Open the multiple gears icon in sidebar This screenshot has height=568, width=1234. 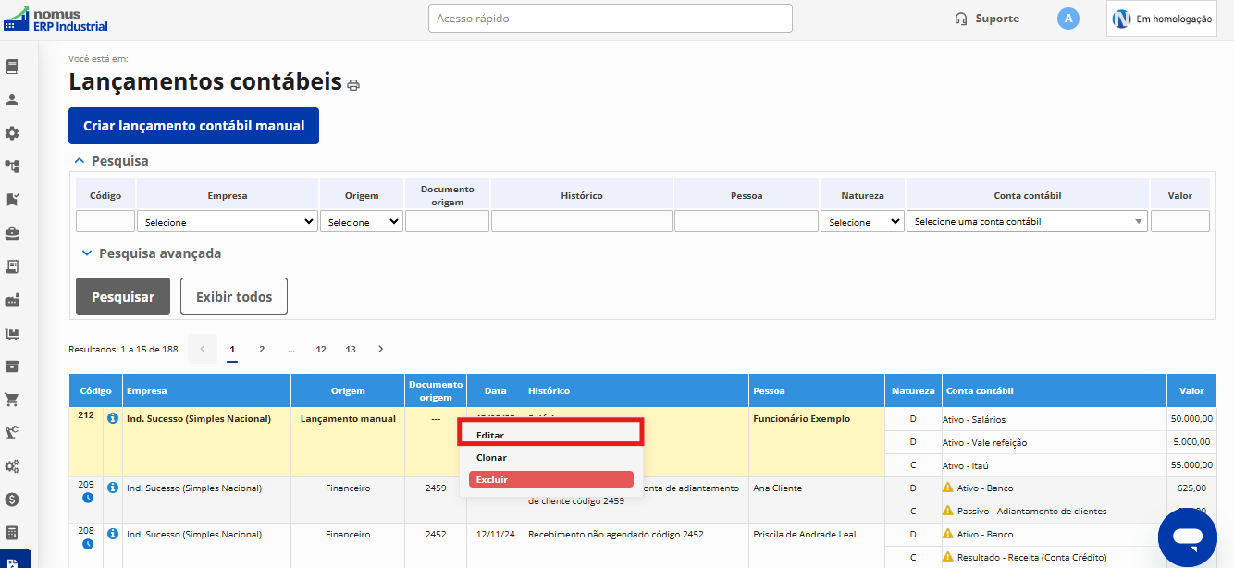(x=12, y=466)
